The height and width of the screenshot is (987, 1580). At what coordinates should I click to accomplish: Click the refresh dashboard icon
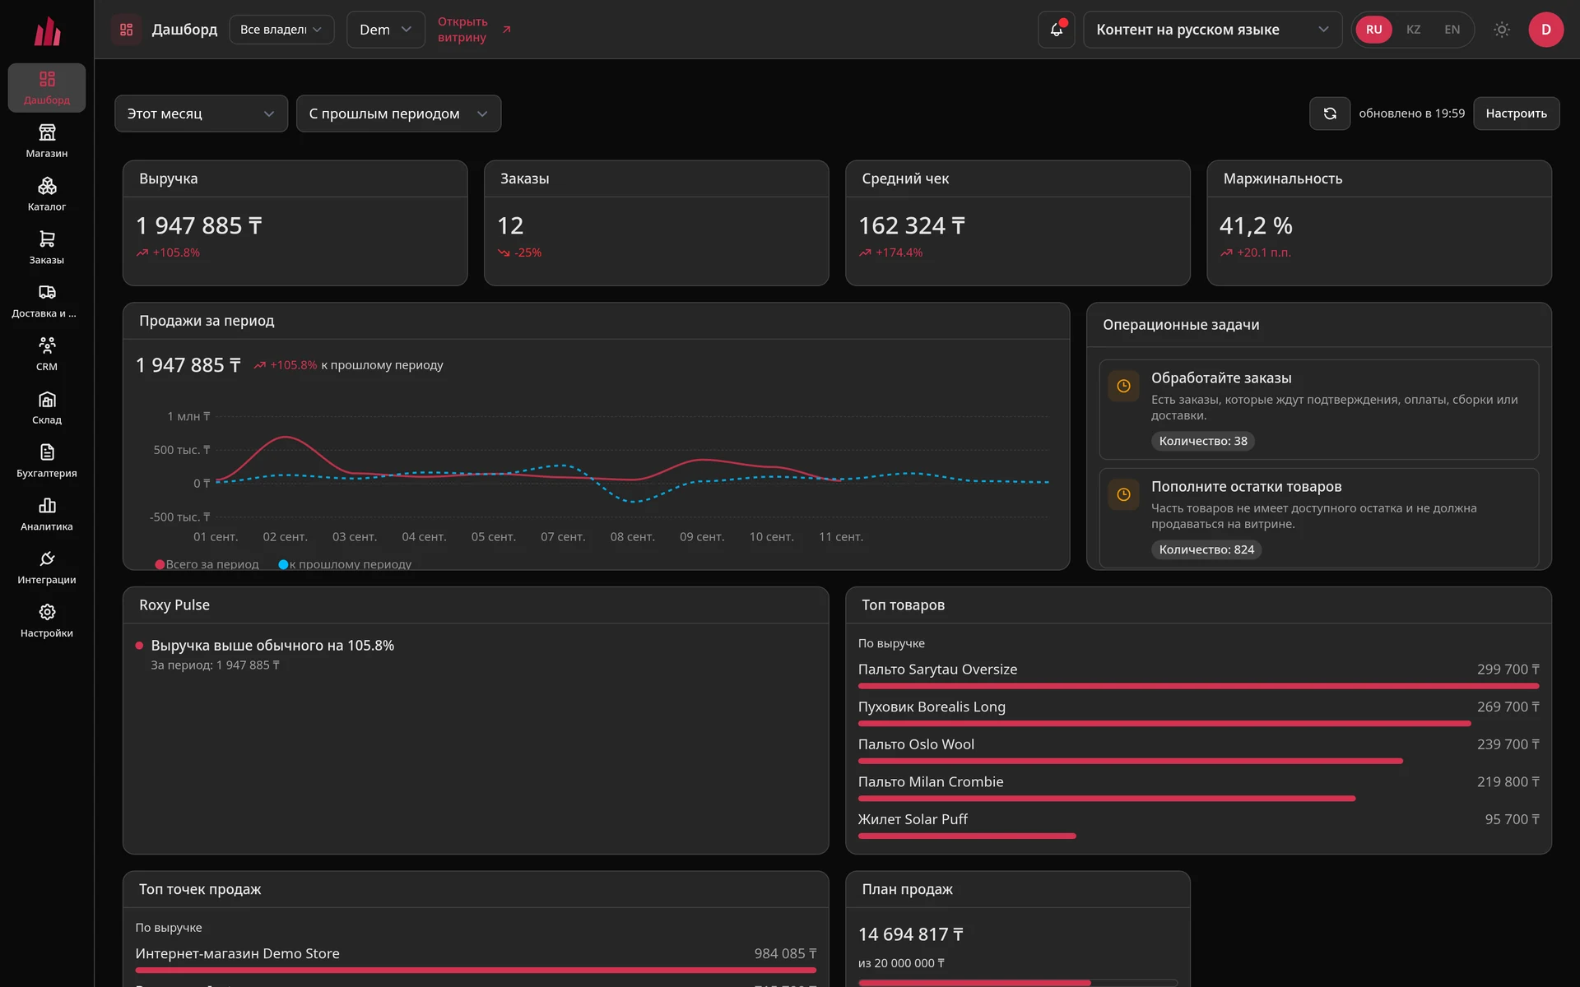tap(1330, 114)
